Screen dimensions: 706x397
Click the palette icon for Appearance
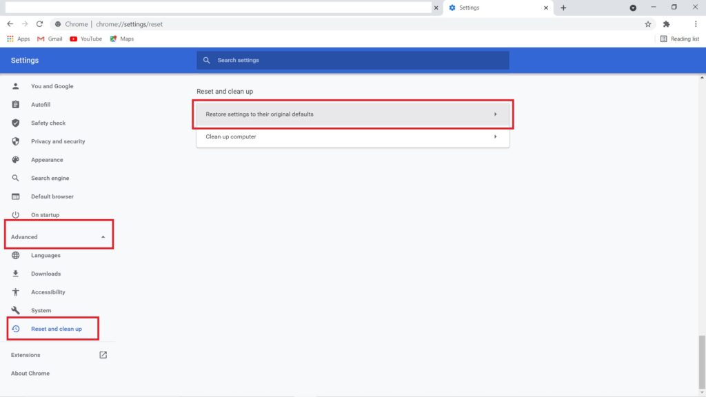pos(15,160)
